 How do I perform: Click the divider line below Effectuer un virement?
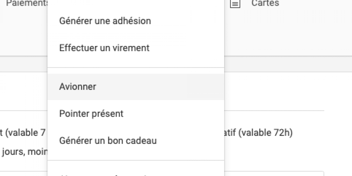tap(136, 67)
